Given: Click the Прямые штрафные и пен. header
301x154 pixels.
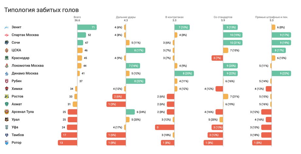Looking at the screenshot, I should (271, 17).
